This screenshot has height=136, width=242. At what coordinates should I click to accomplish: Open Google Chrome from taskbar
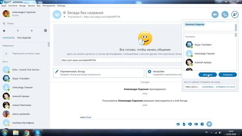[x=27, y=133]
